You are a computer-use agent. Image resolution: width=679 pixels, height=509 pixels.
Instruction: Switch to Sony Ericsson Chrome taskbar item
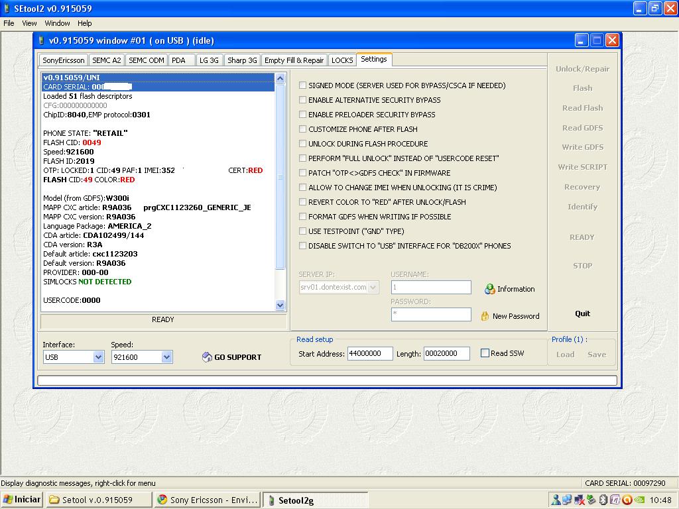[208, 500]
